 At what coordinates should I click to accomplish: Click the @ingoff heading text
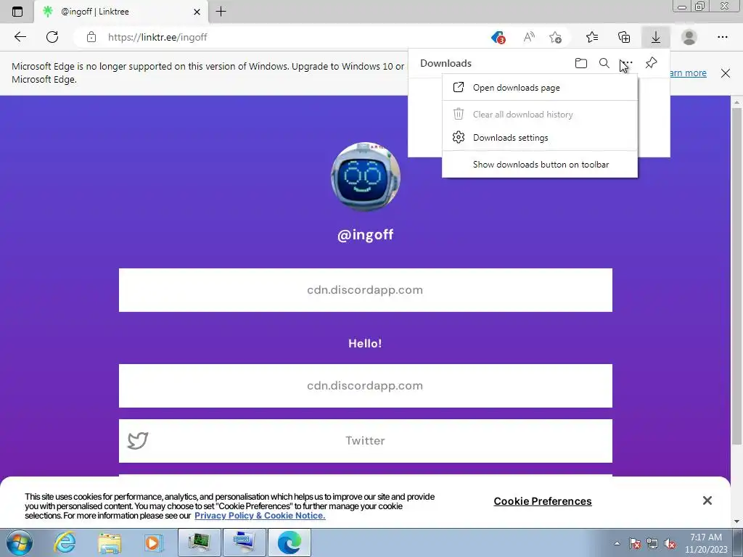click(x=366, y=235)
